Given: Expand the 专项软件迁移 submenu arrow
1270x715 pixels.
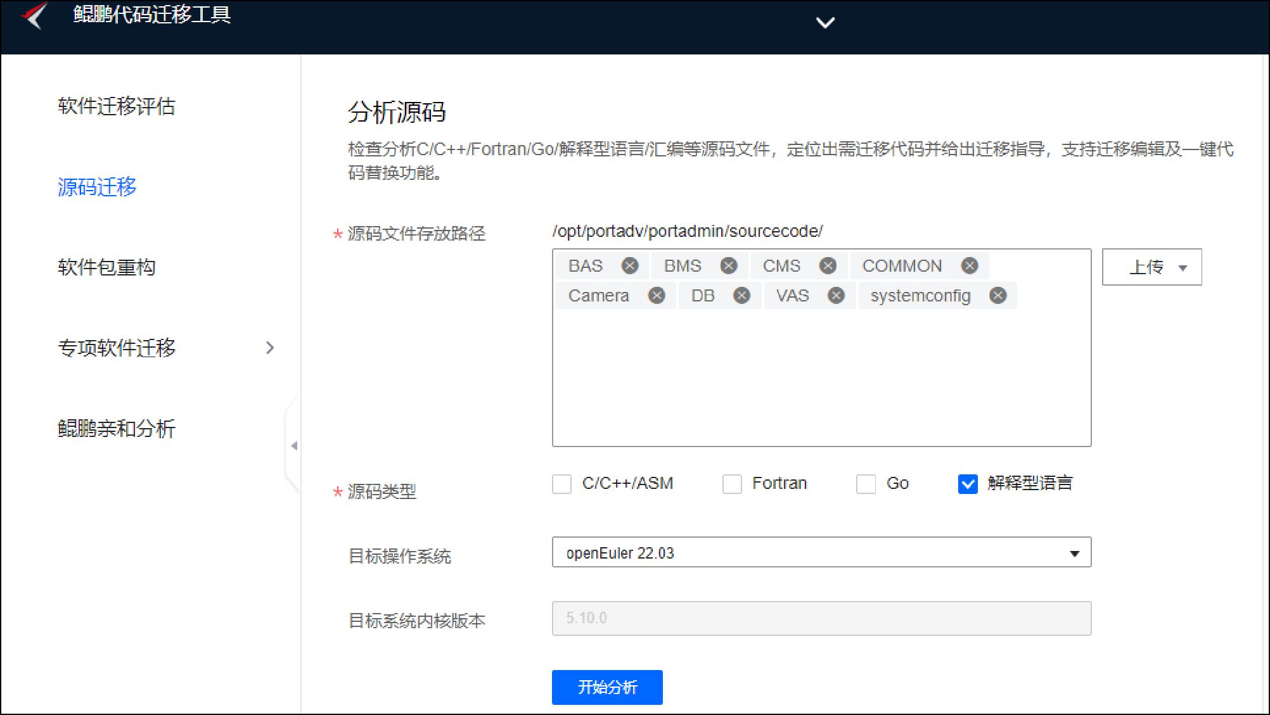Looking at the screenshot, I should (270, 348).
